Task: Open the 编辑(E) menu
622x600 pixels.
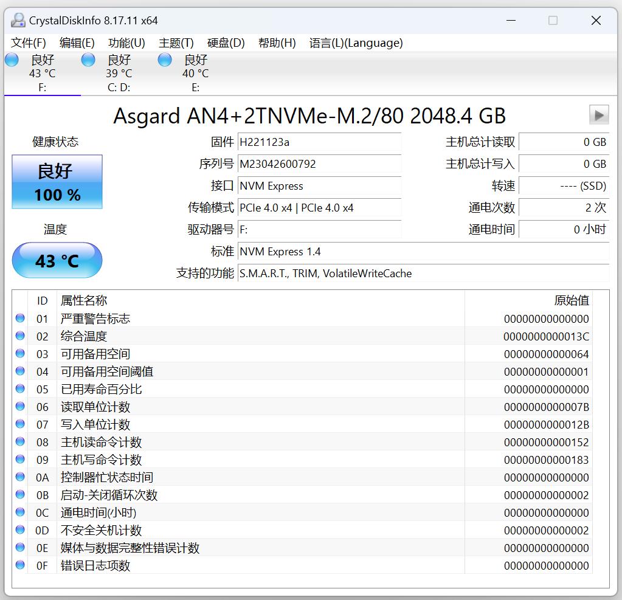Action: point(78,43)
